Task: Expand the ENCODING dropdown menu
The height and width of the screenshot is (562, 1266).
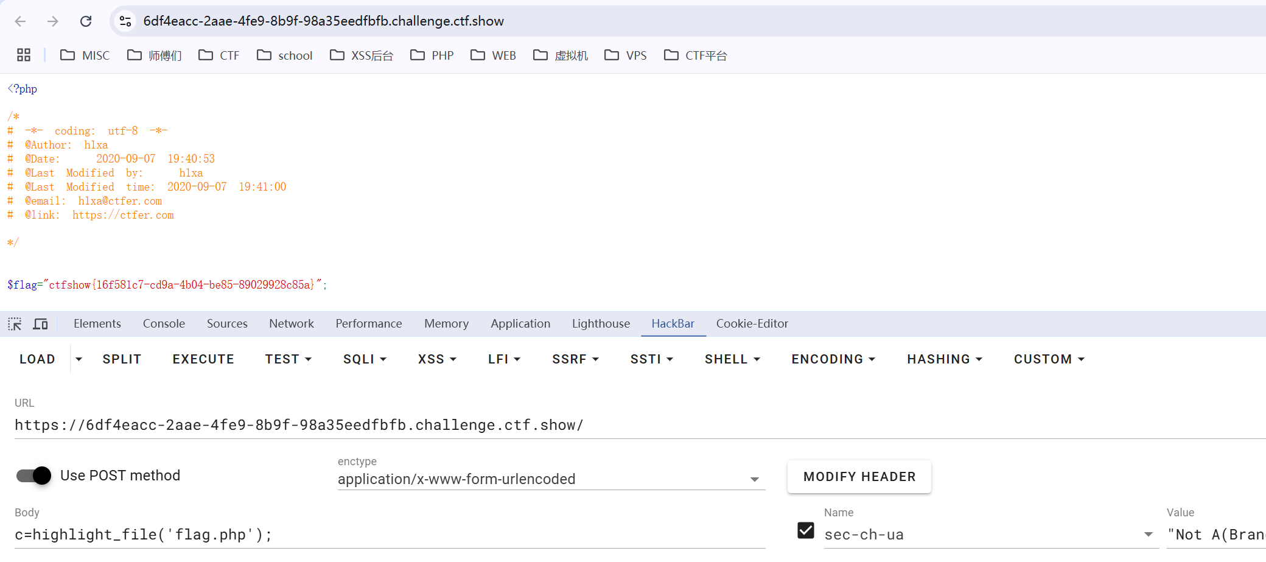Action: (833, 359)
